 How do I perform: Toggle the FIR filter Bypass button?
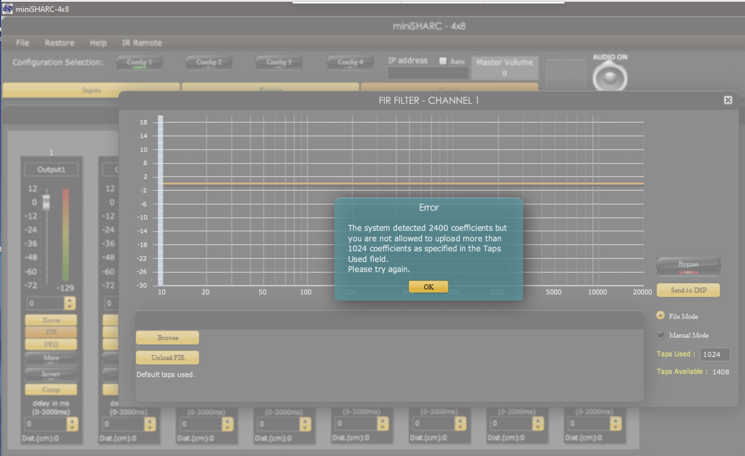coord(688,266)
